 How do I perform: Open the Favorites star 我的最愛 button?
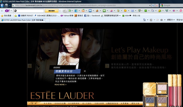(x=6, y=15)
